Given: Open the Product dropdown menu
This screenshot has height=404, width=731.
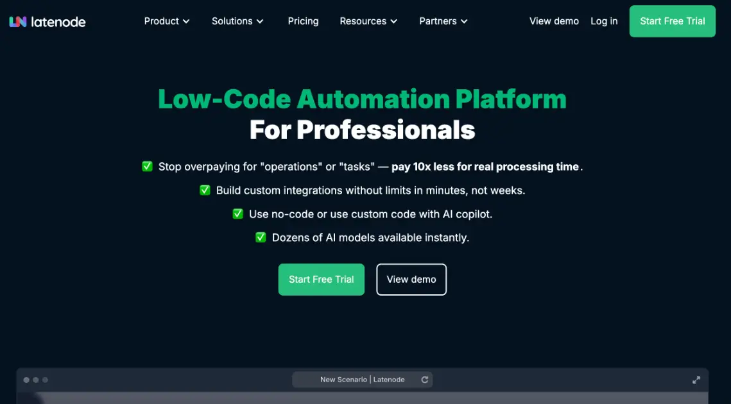Looking at the screenshot, I should 167,21.
